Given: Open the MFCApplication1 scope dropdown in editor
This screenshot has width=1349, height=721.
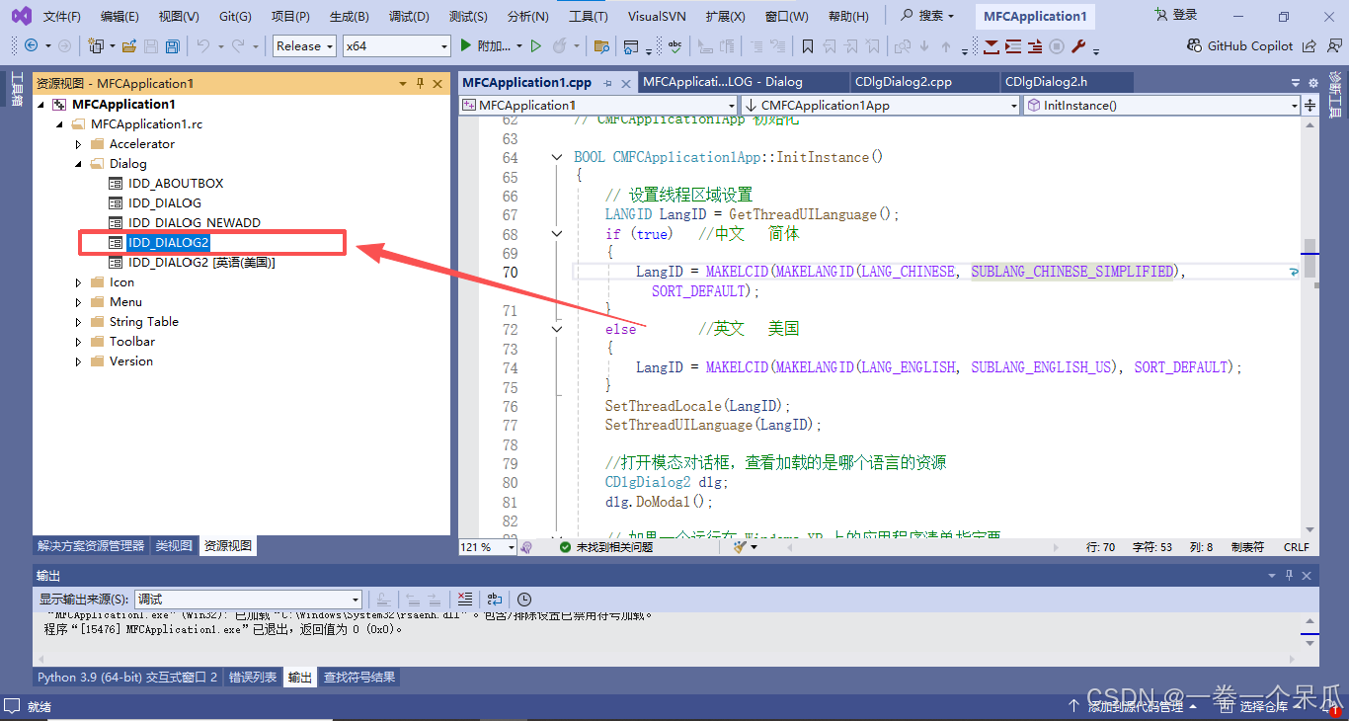Looking at the screenshot, I should point(598,105).
